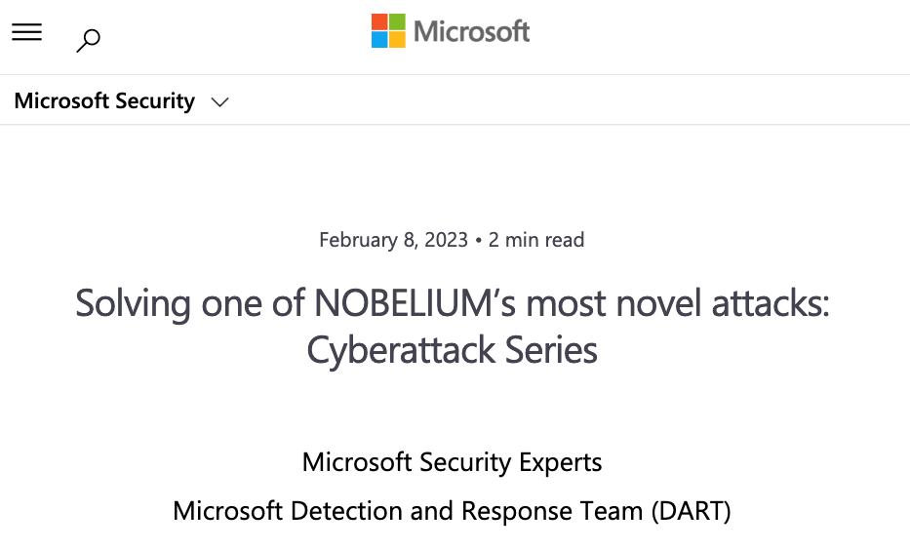Select the Microsoft Security menu label
Viewport: 910px width, 550px height.
tap(104, 101)
